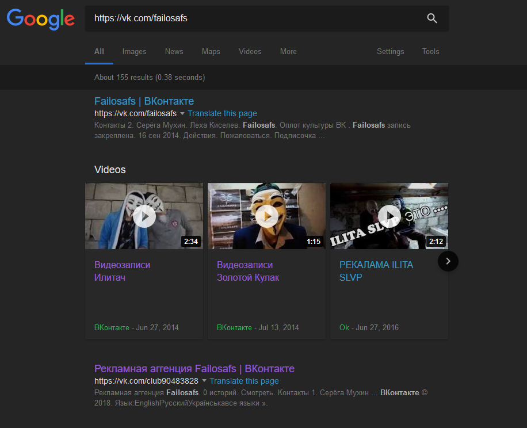Open the Images tab
The width and height of the screenshot is (527, 428).
pyautogui.click(x=135, y=51)
